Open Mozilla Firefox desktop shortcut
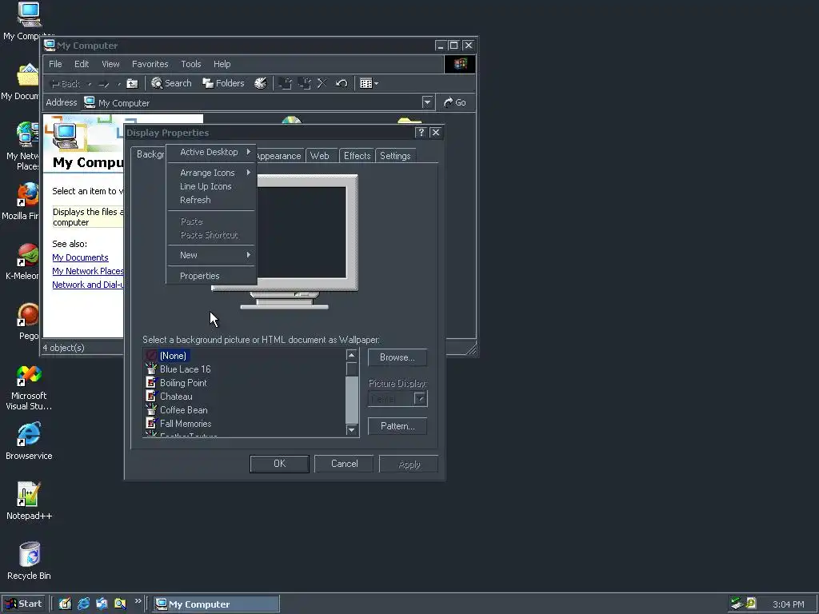 pyautogui.click(x=21, y=201)
